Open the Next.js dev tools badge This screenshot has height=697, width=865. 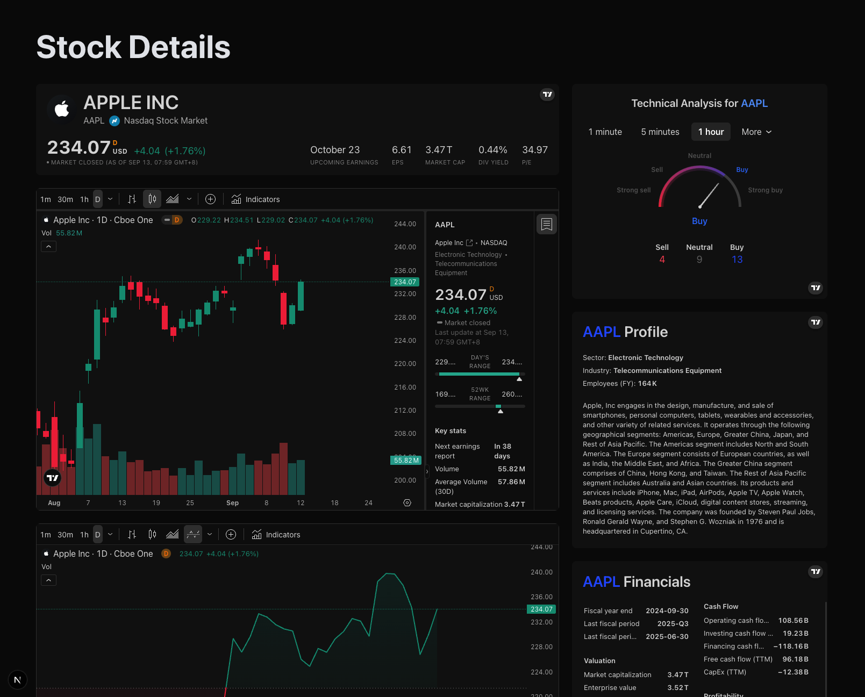(x=18, y=680)
